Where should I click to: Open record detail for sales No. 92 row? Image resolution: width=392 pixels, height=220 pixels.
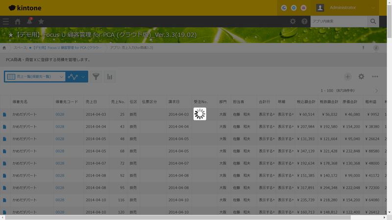click(x=4, y=176)
